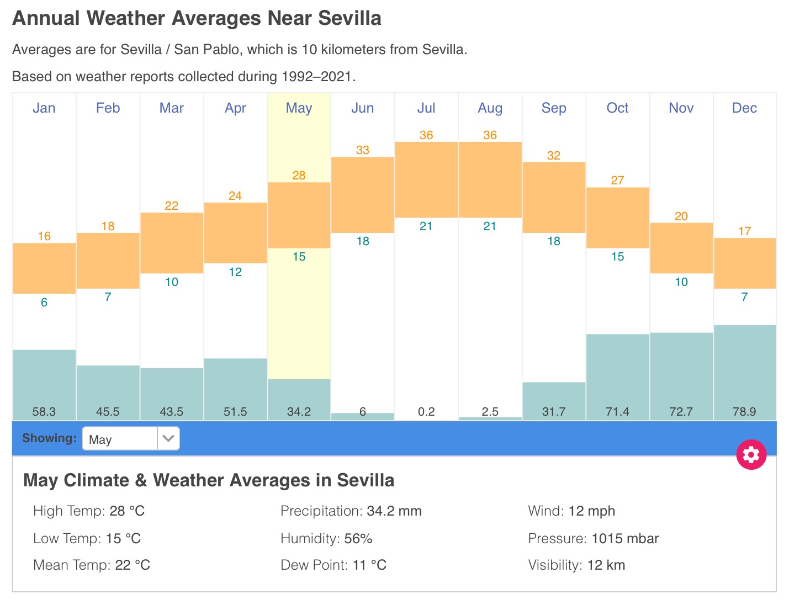Select the Nov month header

[x=681, y=108]
